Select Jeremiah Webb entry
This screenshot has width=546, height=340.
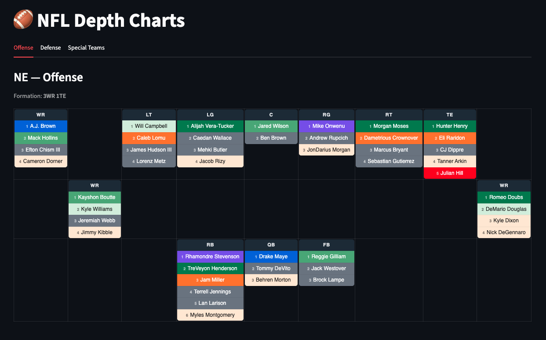95,221
